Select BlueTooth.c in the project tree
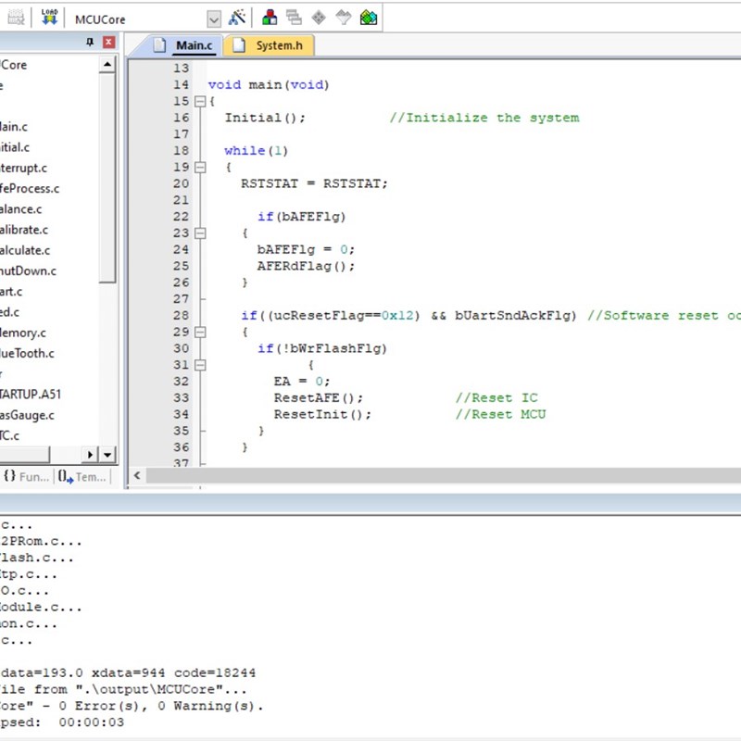 (x=27, y=353)
